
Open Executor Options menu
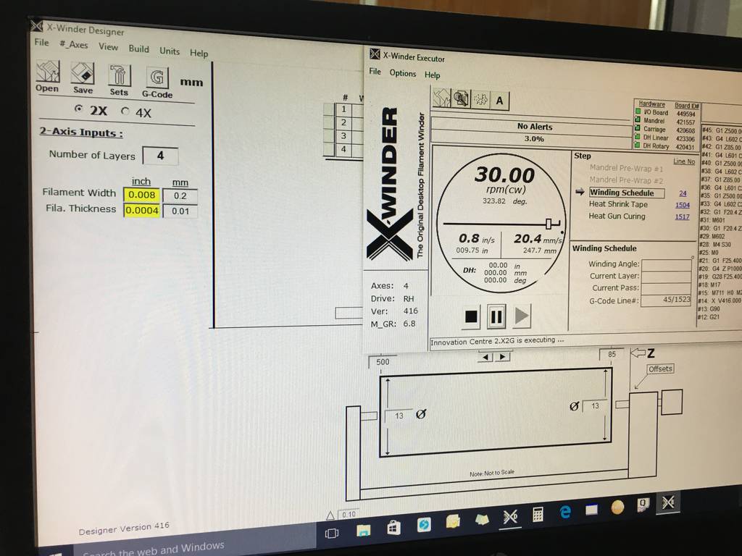coord(403,73)
